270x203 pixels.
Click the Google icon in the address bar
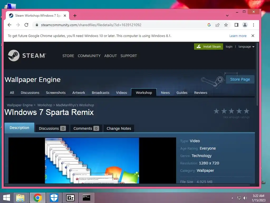[209, 25]
